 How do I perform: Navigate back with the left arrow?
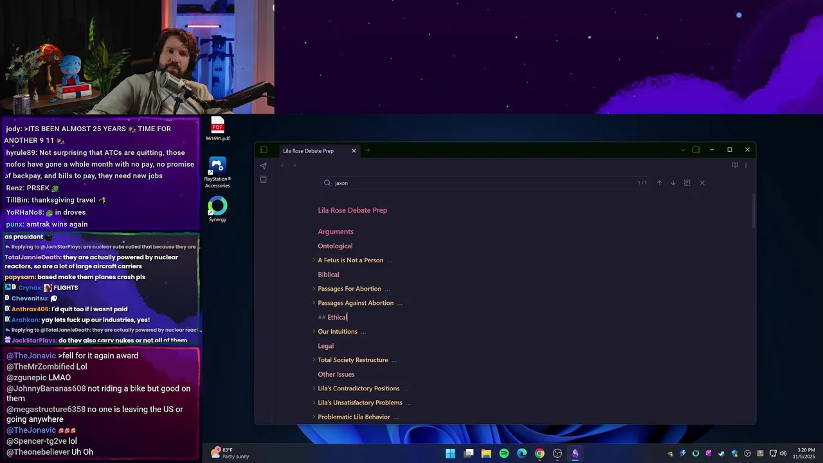click(282, 165)
